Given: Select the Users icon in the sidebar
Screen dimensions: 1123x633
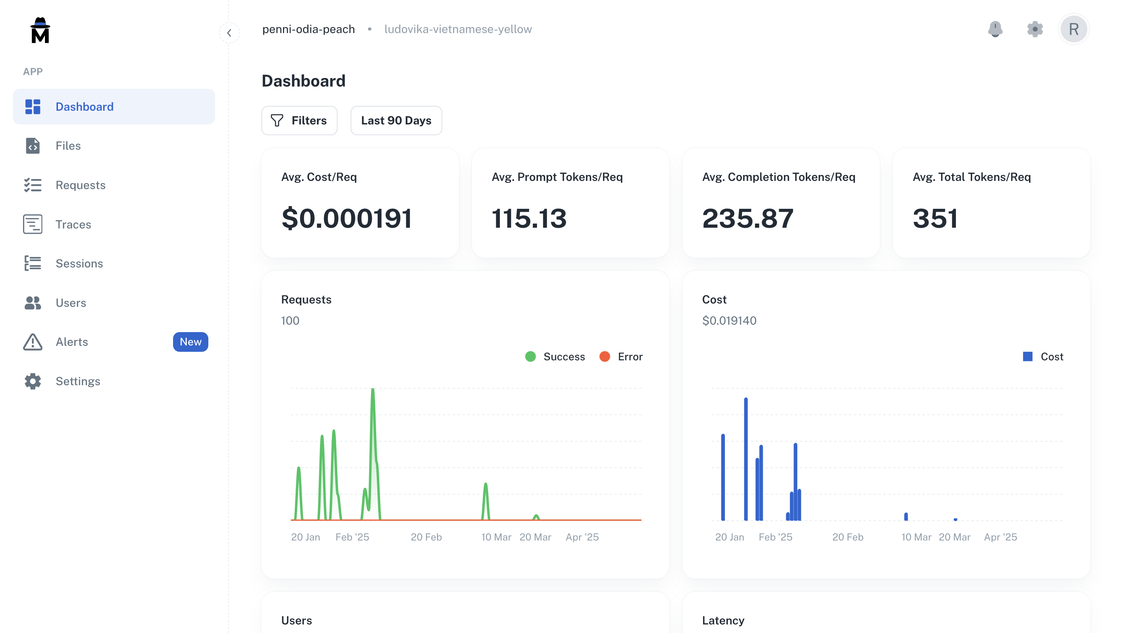Looking at the screenshot, I should tap(32, 302).
